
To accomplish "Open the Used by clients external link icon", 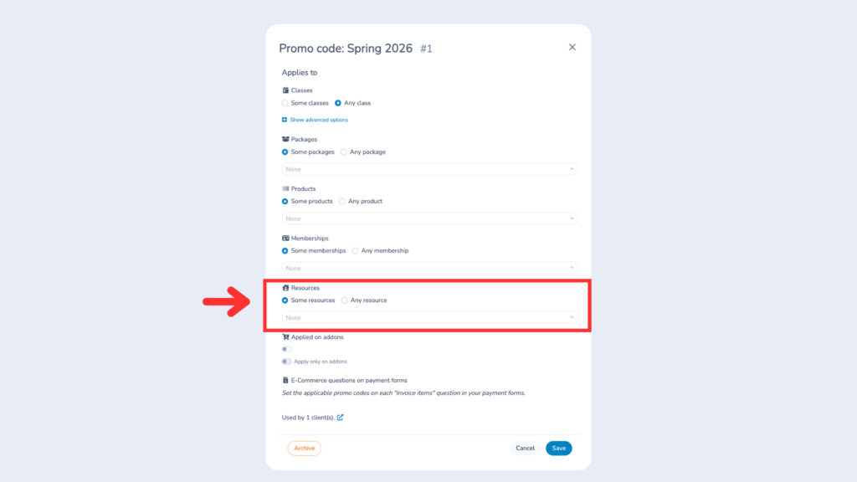I will [x=340, y=417].
